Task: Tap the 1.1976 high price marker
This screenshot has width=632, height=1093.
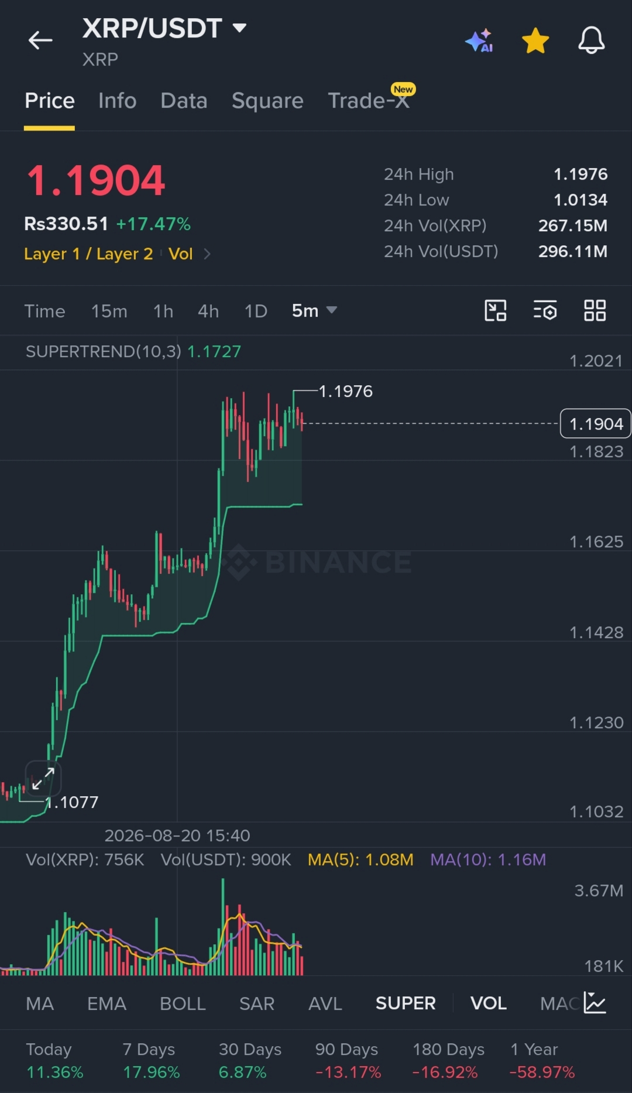Action: click(345, 391)
